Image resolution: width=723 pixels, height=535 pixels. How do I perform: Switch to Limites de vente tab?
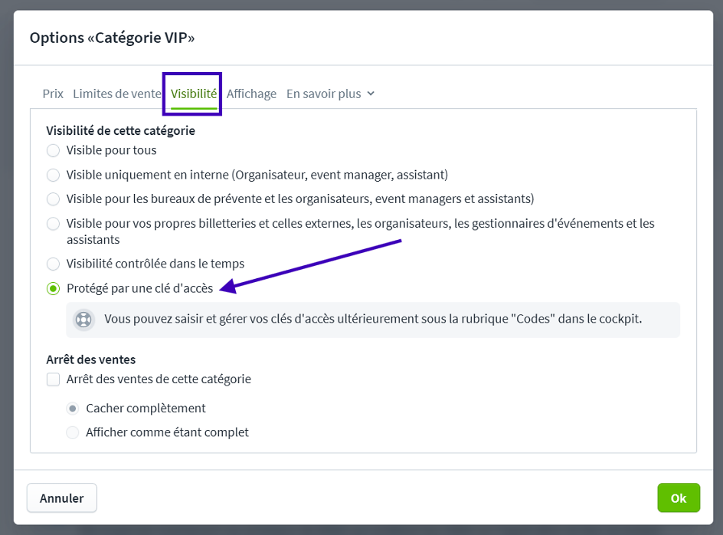tap(117, 94)
